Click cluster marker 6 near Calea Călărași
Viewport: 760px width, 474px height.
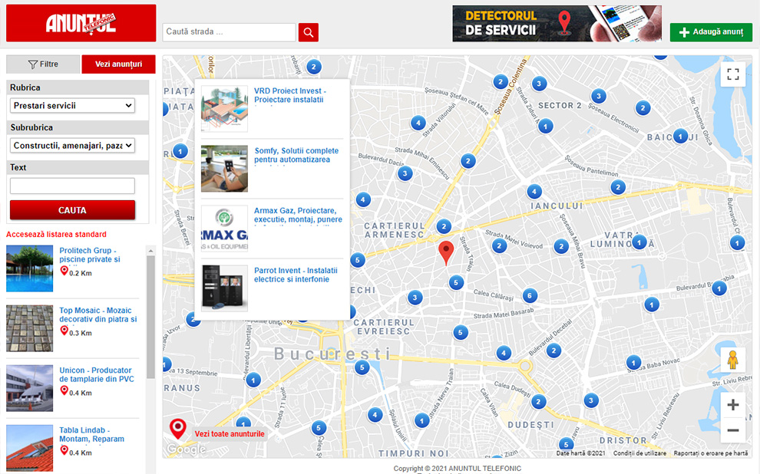click(x=529, y=296)
